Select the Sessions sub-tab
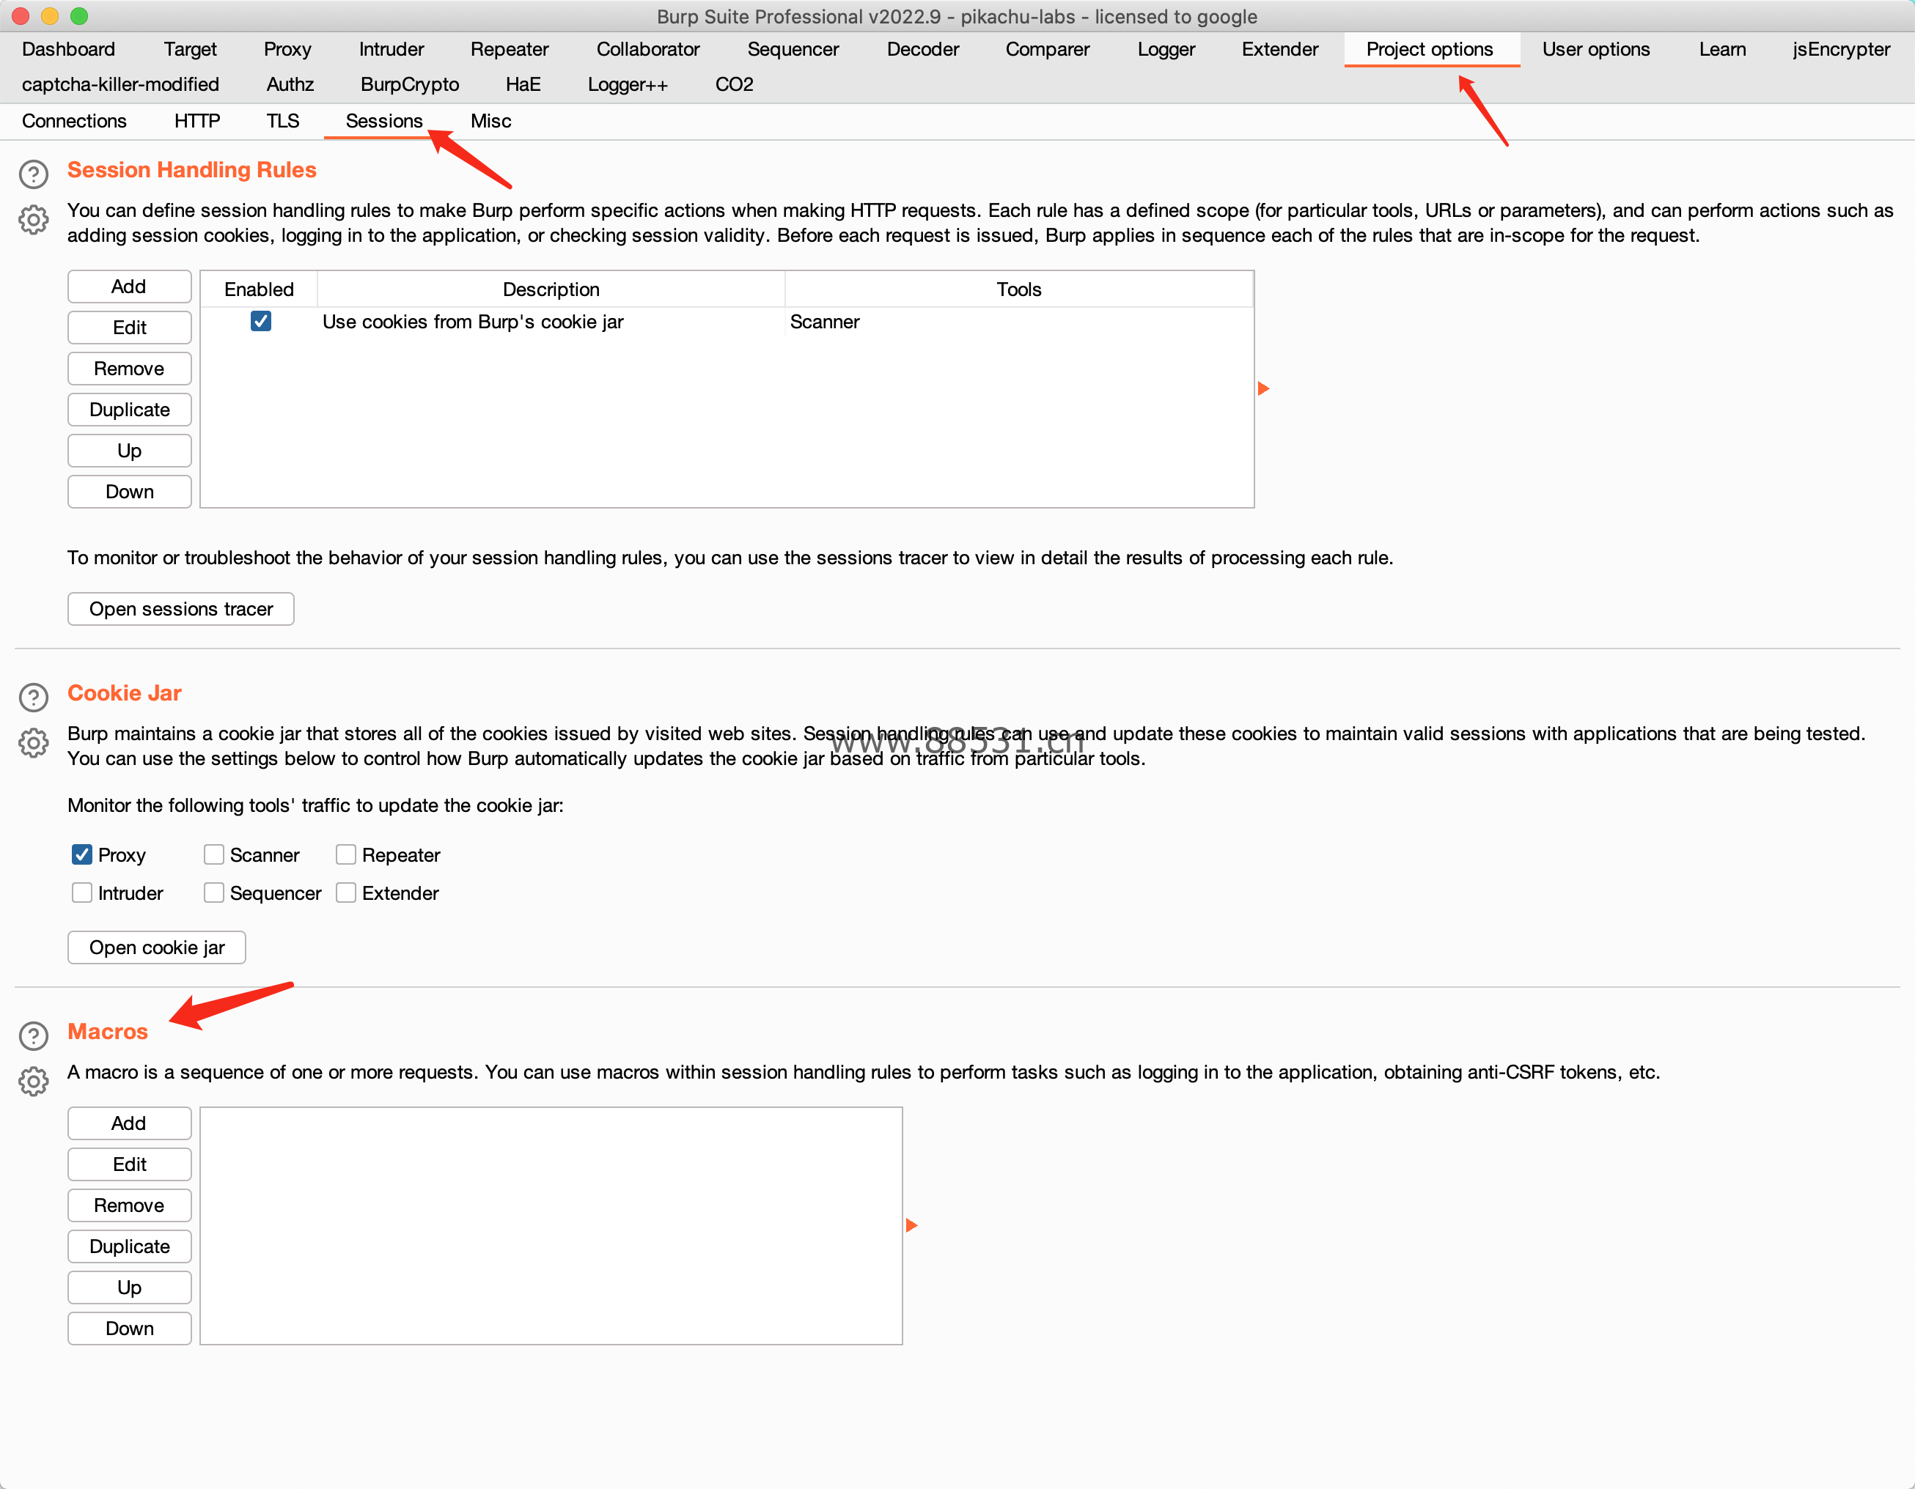Image resolution: width=1915 pixels, height=1489 pixels. point(384,121)
